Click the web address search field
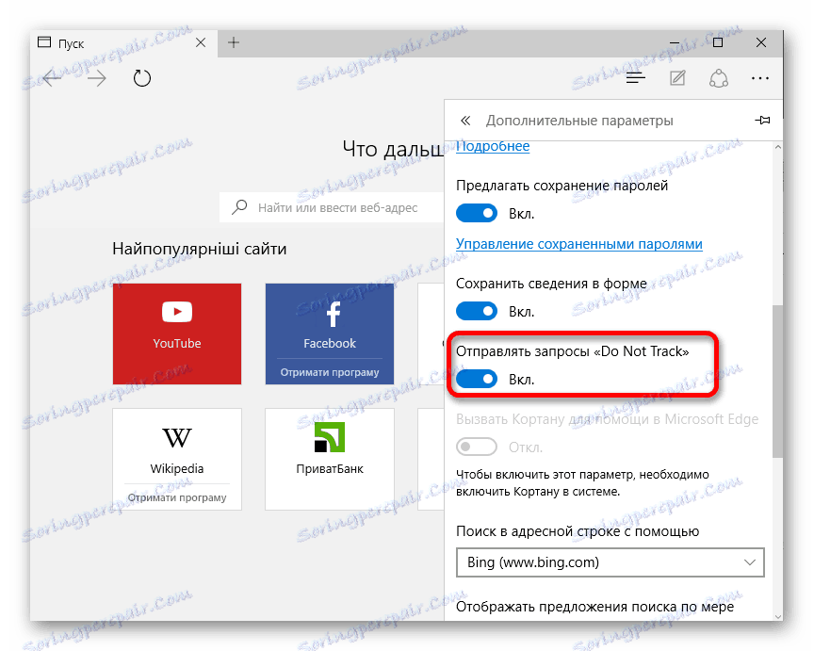The height and width of the screenshot is (651, 814). [x=339, y=207]
